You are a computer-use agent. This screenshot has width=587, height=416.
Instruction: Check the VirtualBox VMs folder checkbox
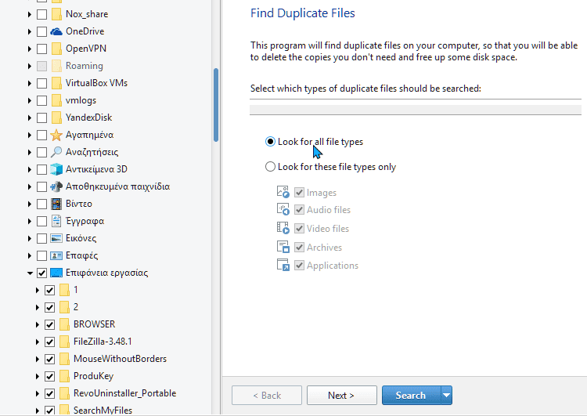click(42, 83)
